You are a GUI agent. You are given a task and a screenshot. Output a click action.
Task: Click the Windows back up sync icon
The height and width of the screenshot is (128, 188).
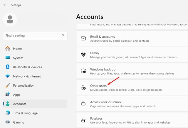[x=83, y=71]
